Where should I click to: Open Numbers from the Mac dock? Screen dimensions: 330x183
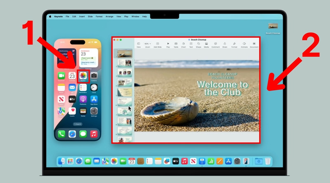(211, 161)
